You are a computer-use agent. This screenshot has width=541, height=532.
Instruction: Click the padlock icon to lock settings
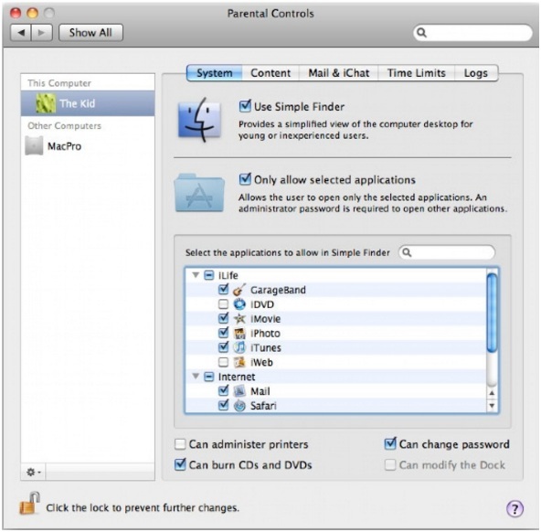point(29,504)
